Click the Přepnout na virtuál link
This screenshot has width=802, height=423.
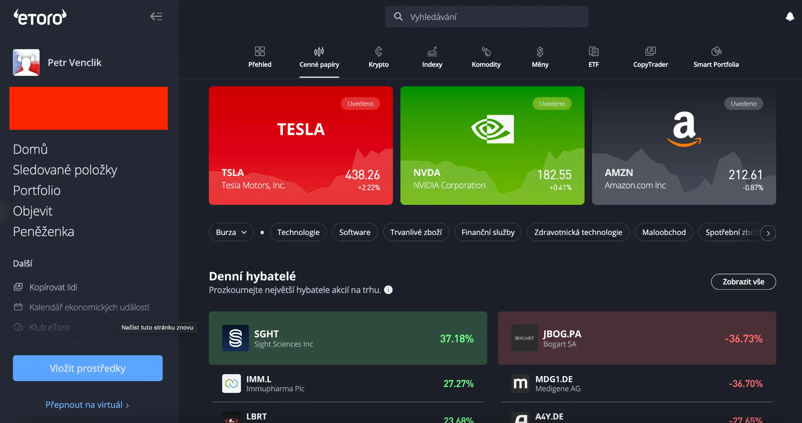coord(87,405)
